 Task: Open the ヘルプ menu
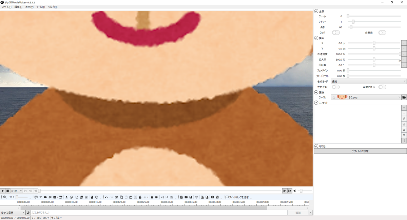coord(53,7)
